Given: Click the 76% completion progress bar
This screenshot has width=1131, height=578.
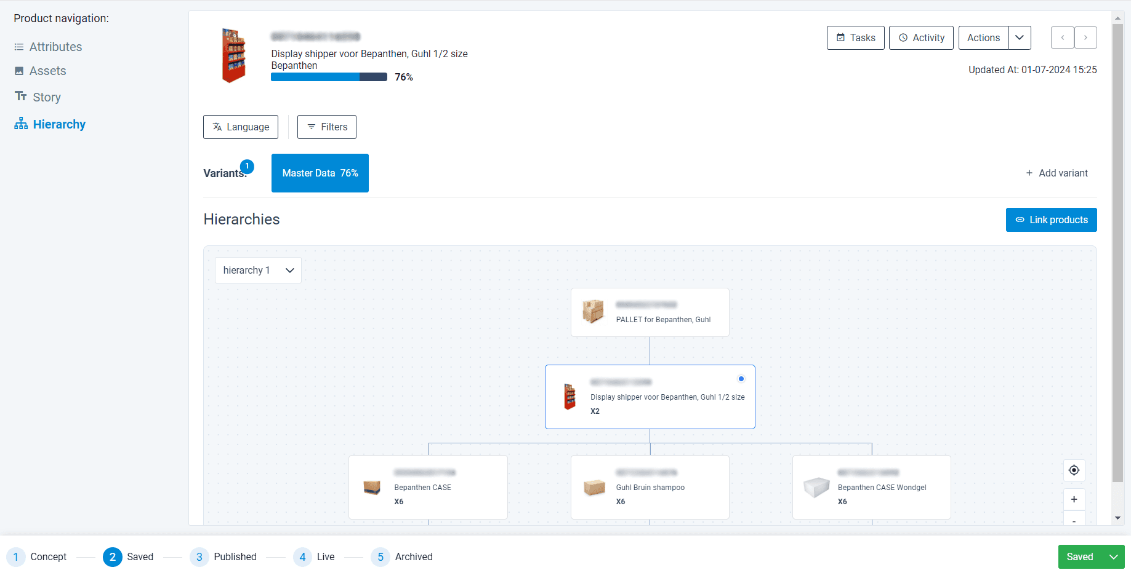Looking at the screenshot, I should [328, 76].
